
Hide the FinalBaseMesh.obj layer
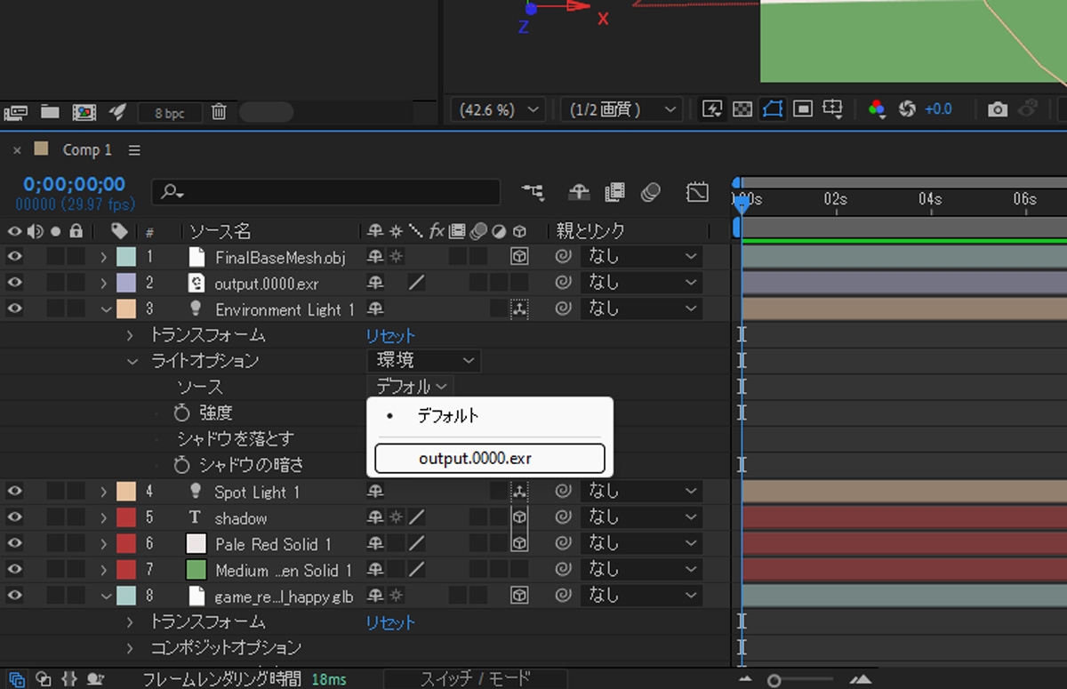click(12, 256)
